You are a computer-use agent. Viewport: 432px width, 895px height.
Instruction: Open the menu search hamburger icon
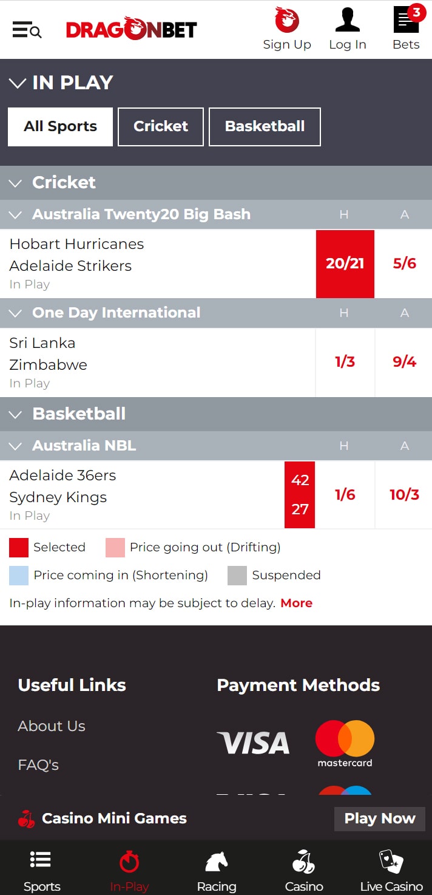click(x=27, y=30)
